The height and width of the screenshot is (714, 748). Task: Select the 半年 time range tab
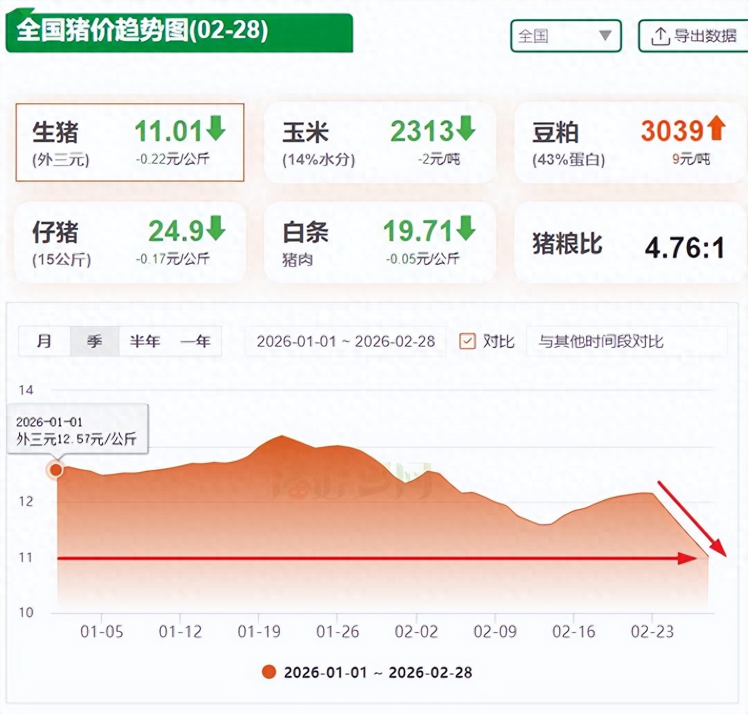pos(145,341)
